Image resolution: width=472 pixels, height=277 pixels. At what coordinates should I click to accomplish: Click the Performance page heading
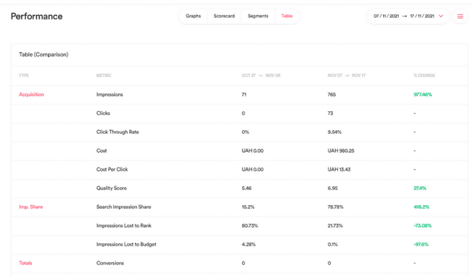(37, 17)
